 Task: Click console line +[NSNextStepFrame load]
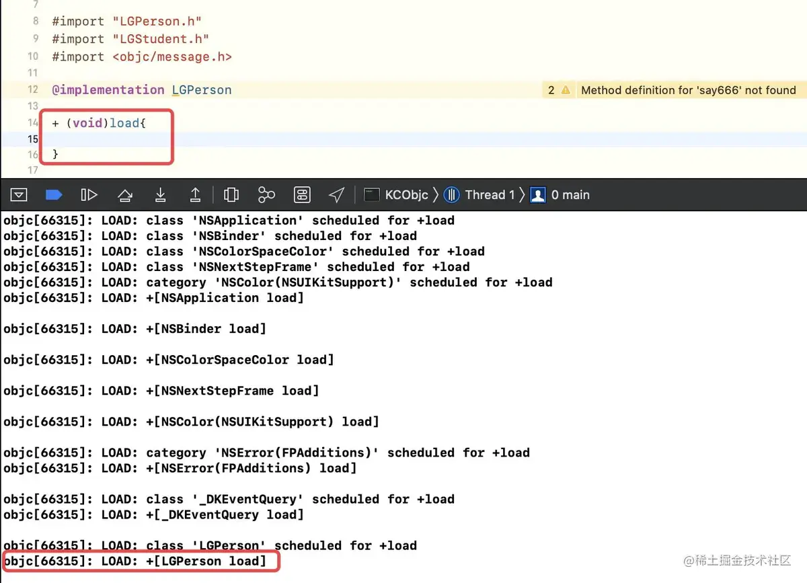pyautogui.click(x=161, y=390)
